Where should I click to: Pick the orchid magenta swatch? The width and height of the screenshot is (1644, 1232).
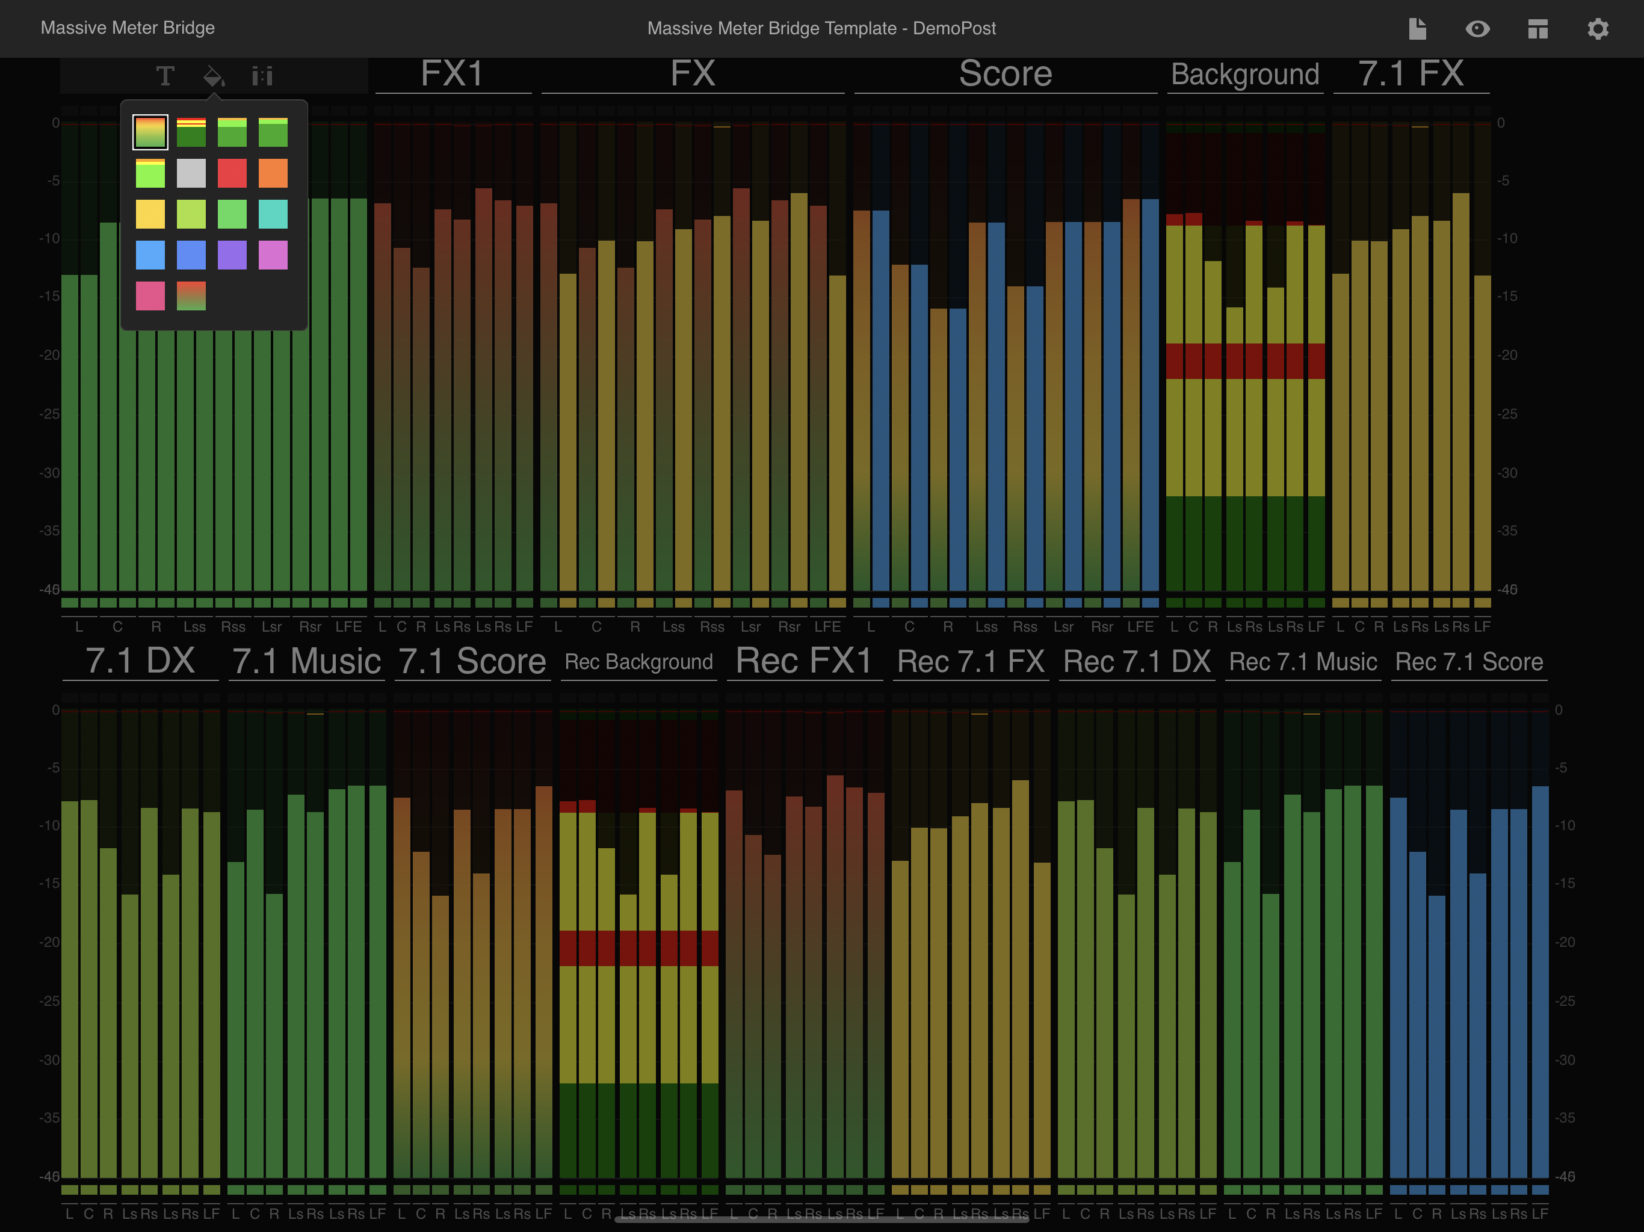tap(273, 255)
